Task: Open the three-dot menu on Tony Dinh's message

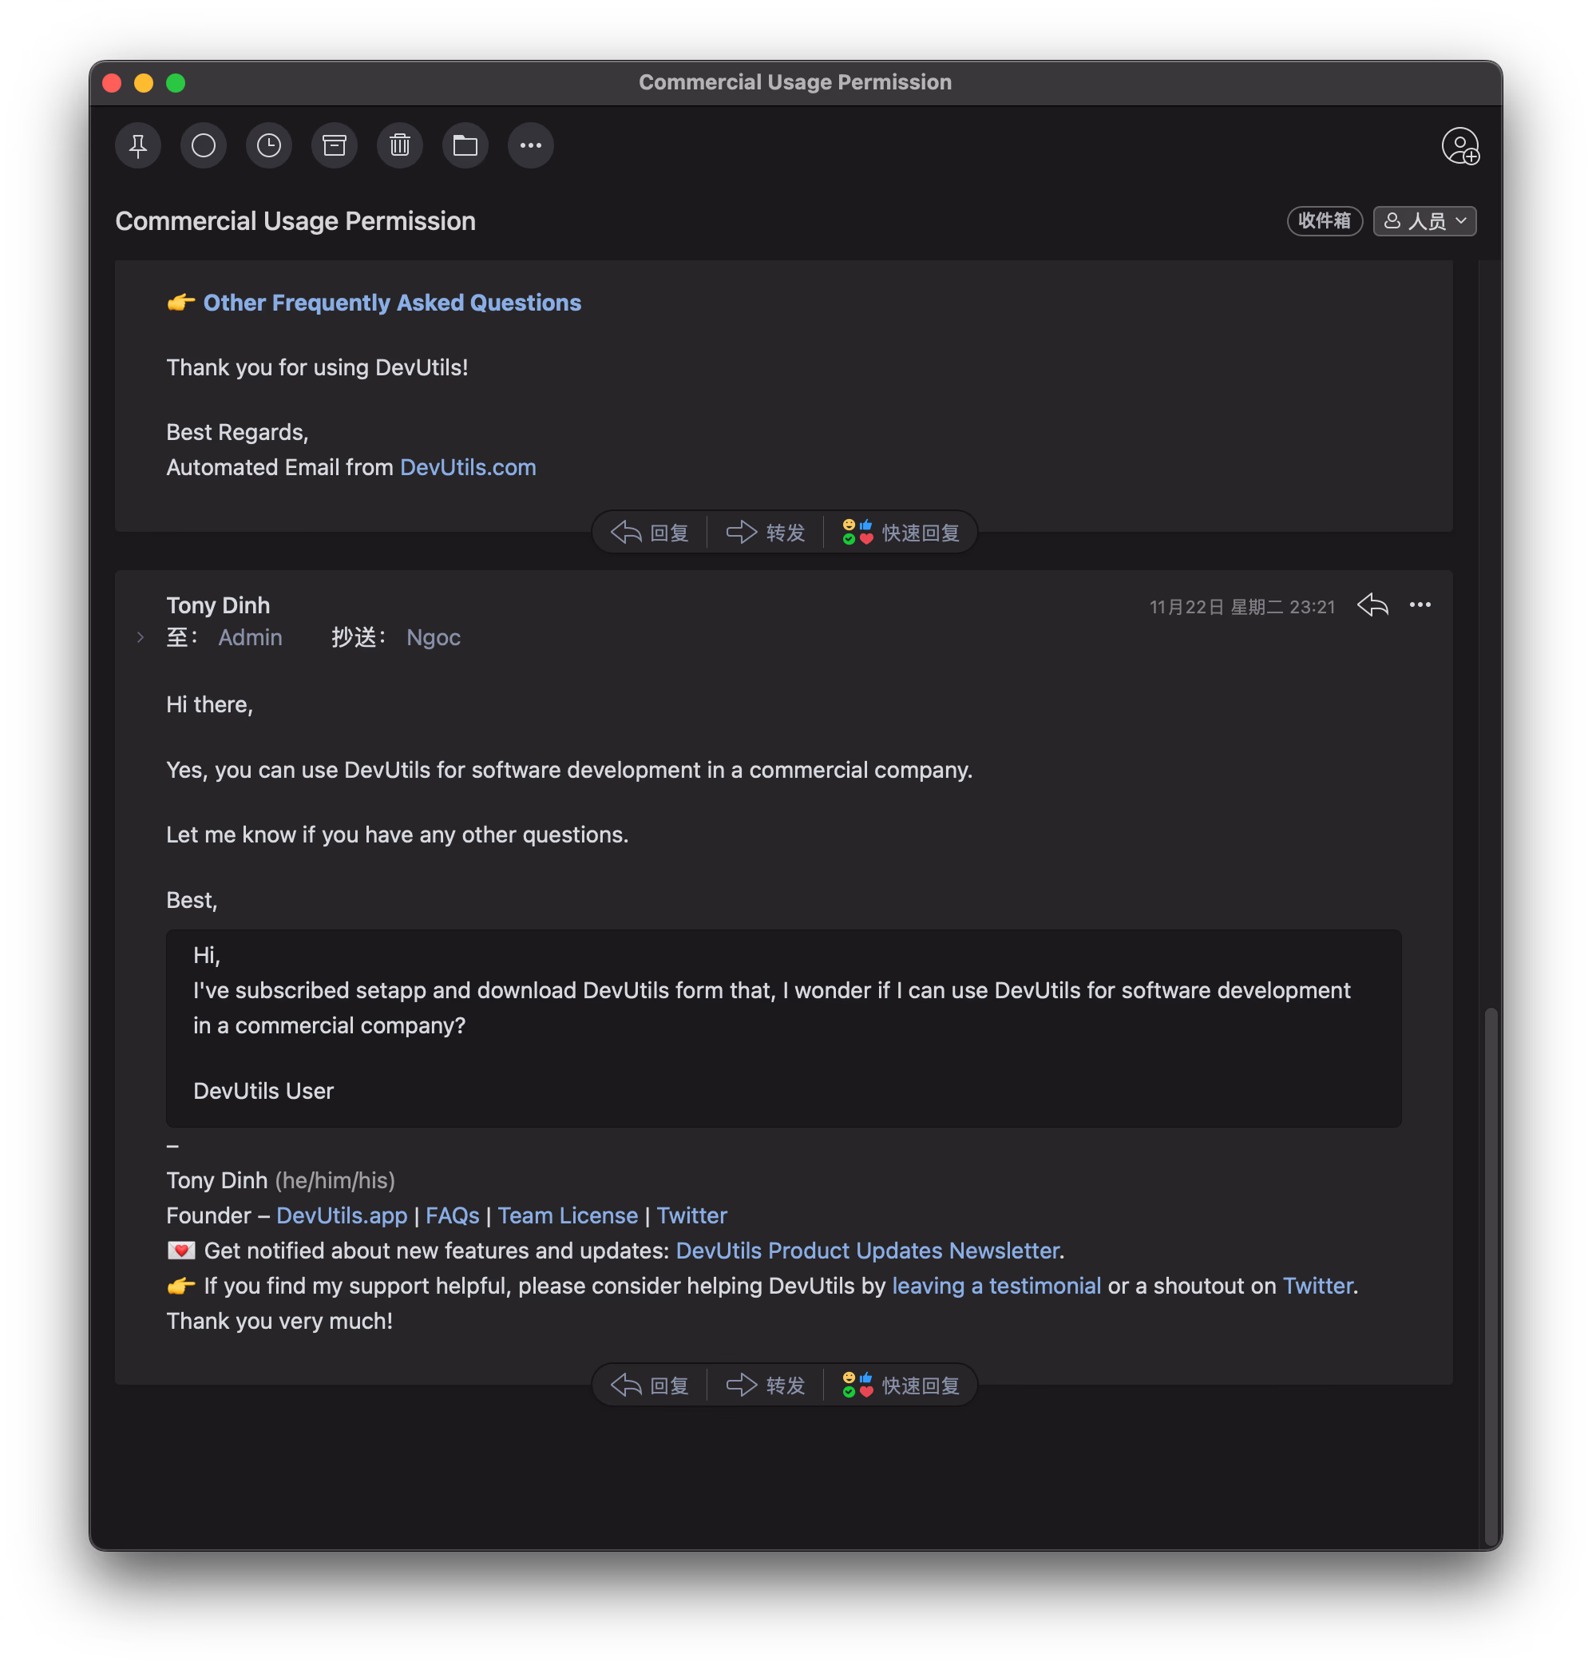Action: [1420, 605]
